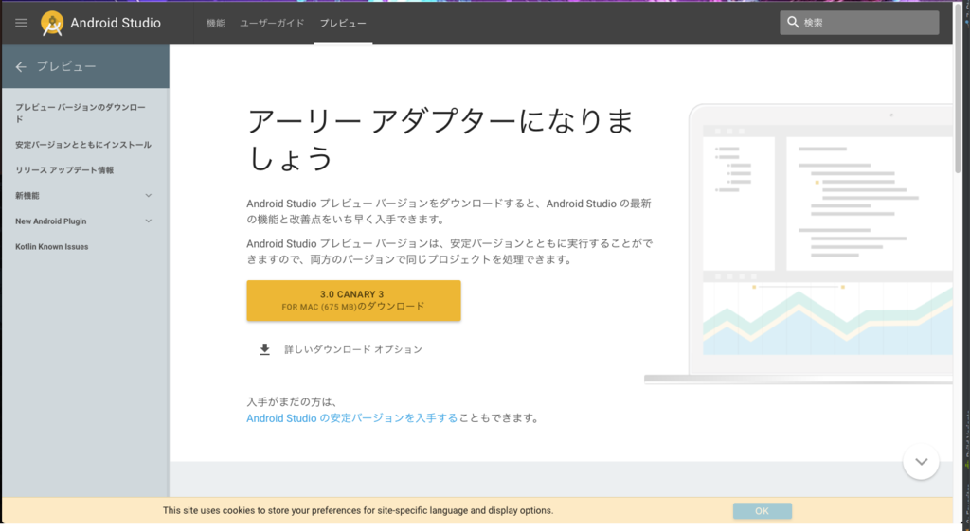This screenshot has width=970, height=531.
Task: Expand the New Android Plugin section
Action: coord(149,221)
